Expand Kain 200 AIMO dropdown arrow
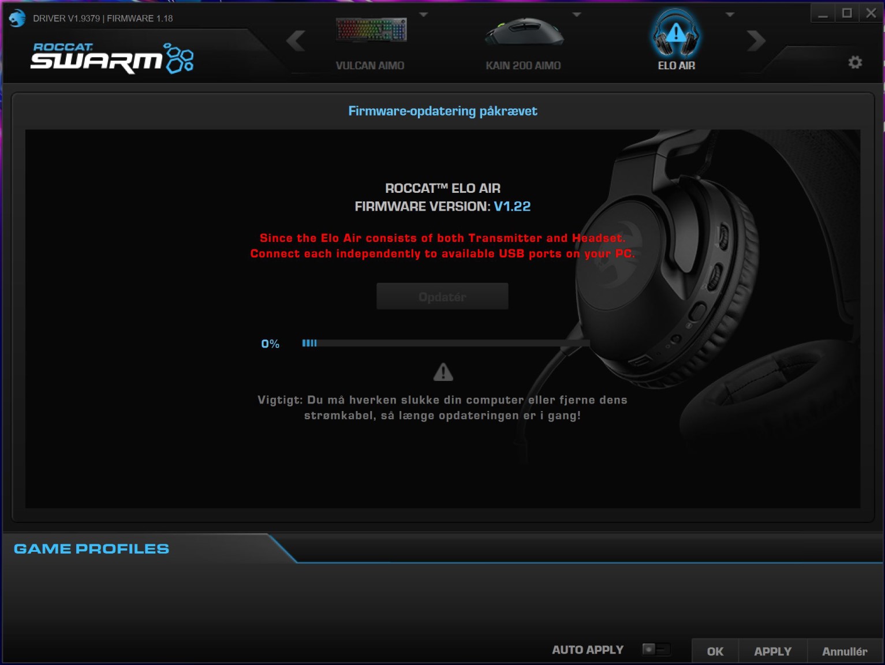This screenshot has width=885, height=665. pos(576,14)
